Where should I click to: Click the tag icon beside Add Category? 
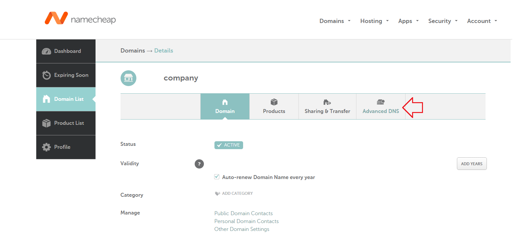217,193
